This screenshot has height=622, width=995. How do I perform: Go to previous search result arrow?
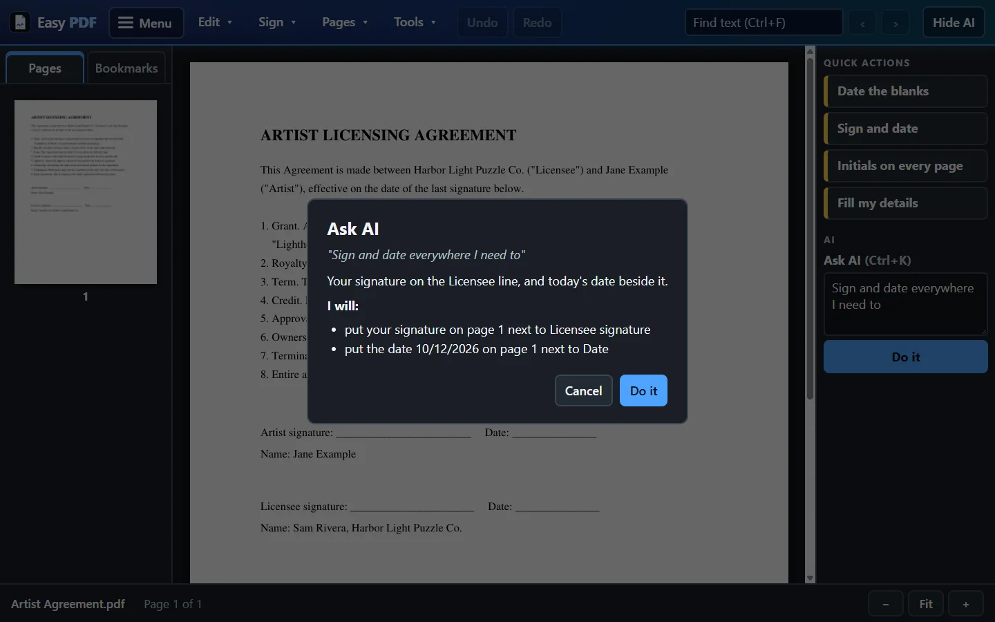[x=862, y=23]
